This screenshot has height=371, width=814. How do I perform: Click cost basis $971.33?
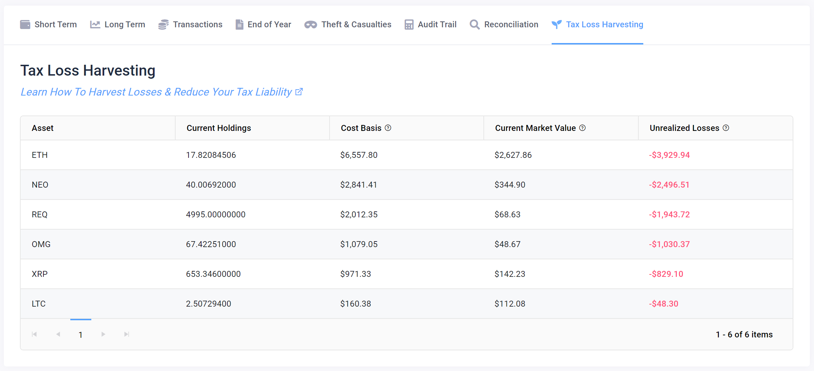355,274
